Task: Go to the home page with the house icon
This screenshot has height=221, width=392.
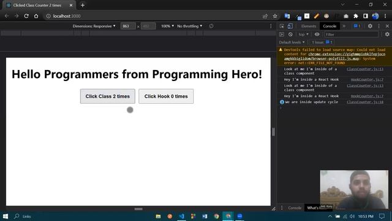Action: pyautogui.click(x=36, y=16)
